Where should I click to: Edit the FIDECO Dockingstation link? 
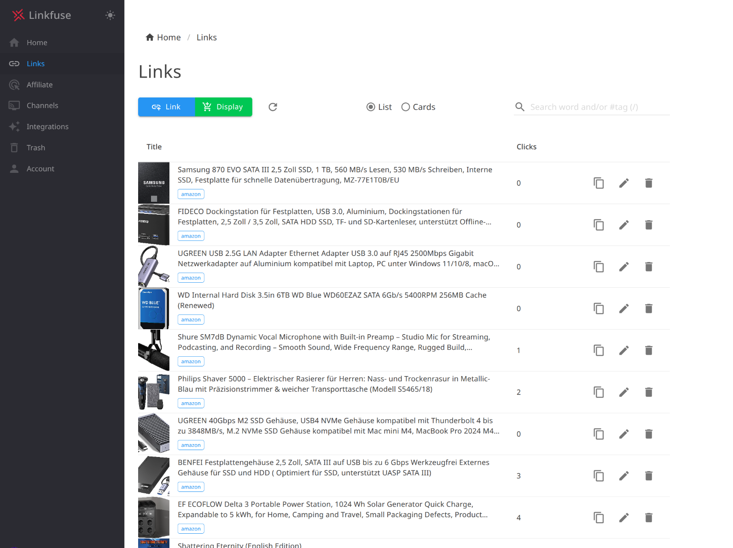tap(624, 225)
